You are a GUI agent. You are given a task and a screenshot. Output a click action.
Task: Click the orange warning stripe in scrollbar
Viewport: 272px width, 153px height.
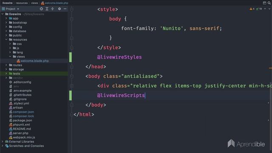[x=270, y=68]
